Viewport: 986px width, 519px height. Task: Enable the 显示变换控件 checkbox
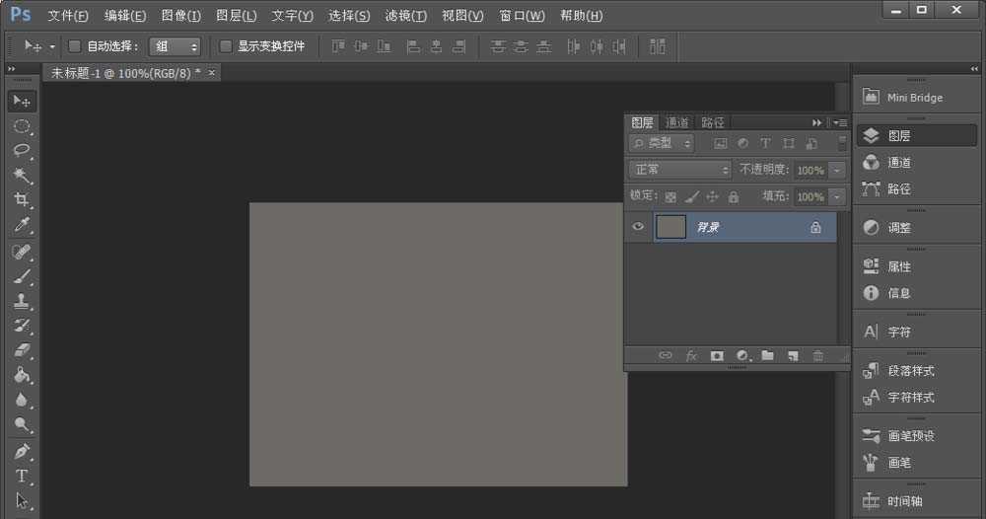pos(226,46)
